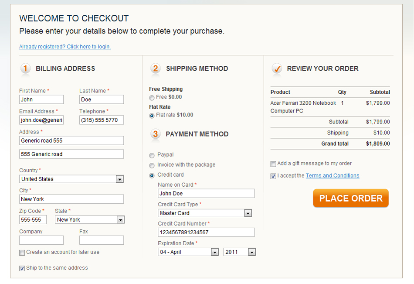Open the Credit Card Type dropdown

click(x=205, y=213)
